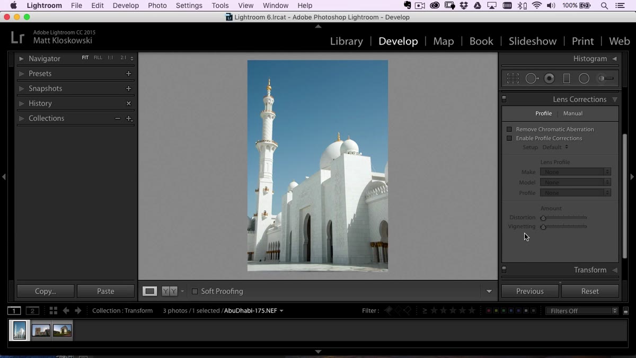Expand the Transform panel triangle

pyautogui.click(x=615, y=270)
